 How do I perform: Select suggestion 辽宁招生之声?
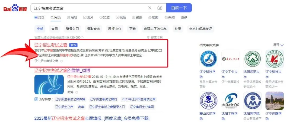pos(64,107)
